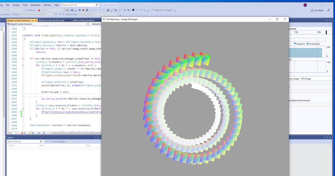Open the Test menu
This screenshot has width=335, height=176.
(8, 5)
